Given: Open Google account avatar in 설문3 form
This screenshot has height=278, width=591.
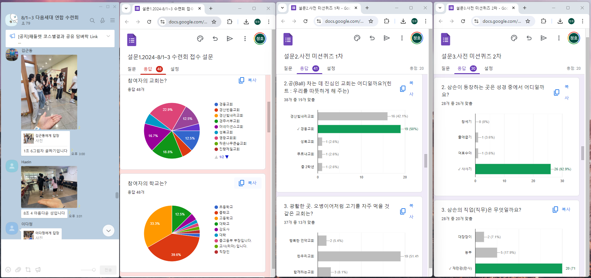Looking at the screenshot, I should (x=574, y=38).
